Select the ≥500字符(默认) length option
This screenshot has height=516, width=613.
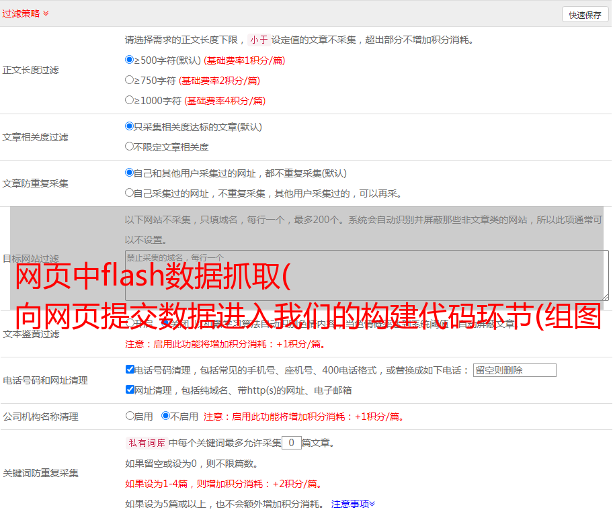129,60
